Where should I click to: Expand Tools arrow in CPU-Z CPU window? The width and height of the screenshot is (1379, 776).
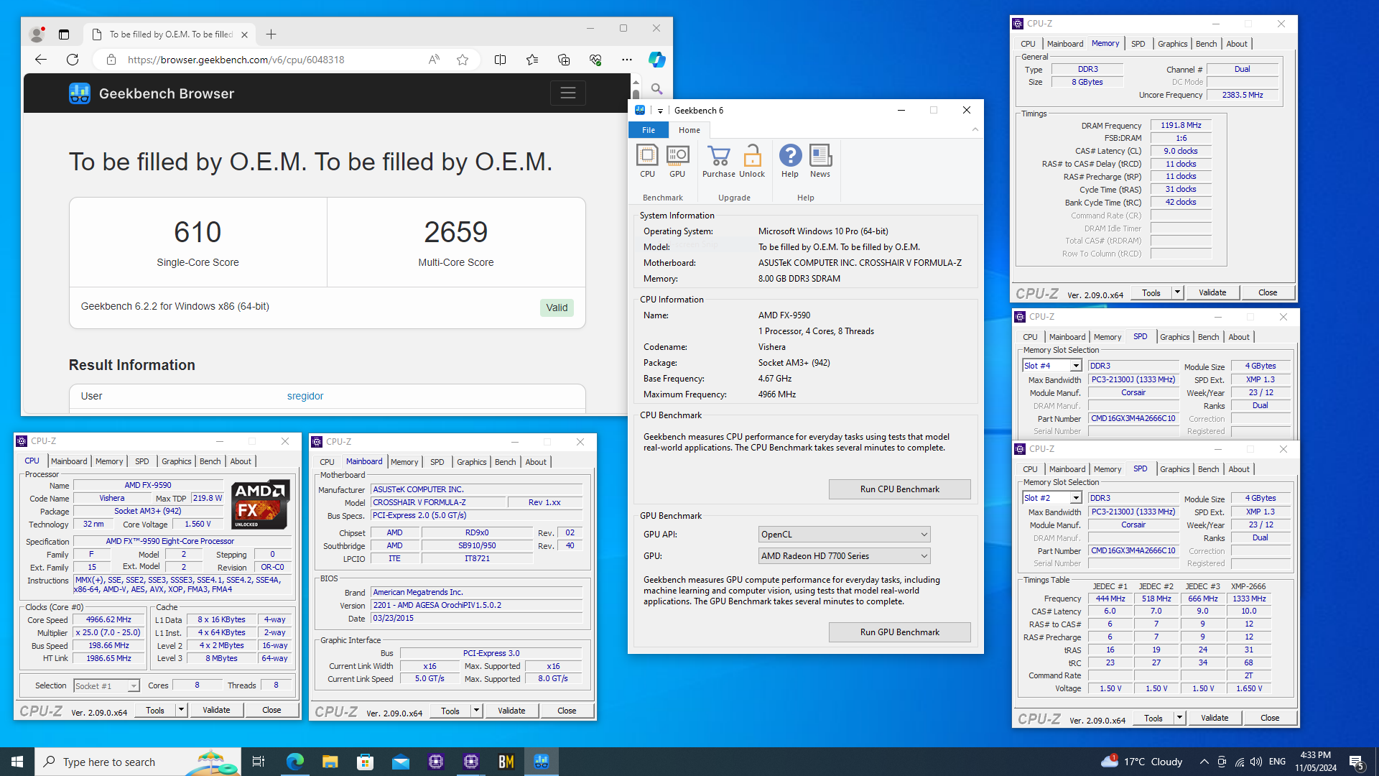(x=182, y=710)
